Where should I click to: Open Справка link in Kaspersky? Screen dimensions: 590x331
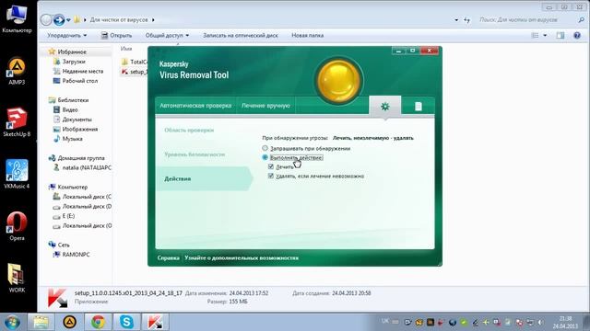168,257
